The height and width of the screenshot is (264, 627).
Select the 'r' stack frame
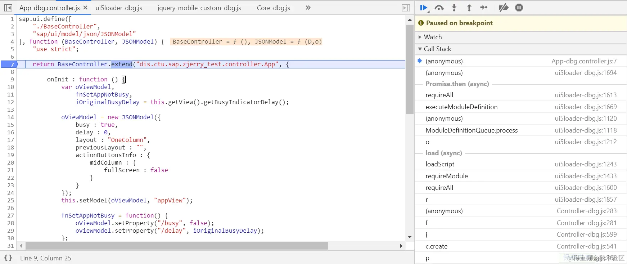click(x=521, y=200)
